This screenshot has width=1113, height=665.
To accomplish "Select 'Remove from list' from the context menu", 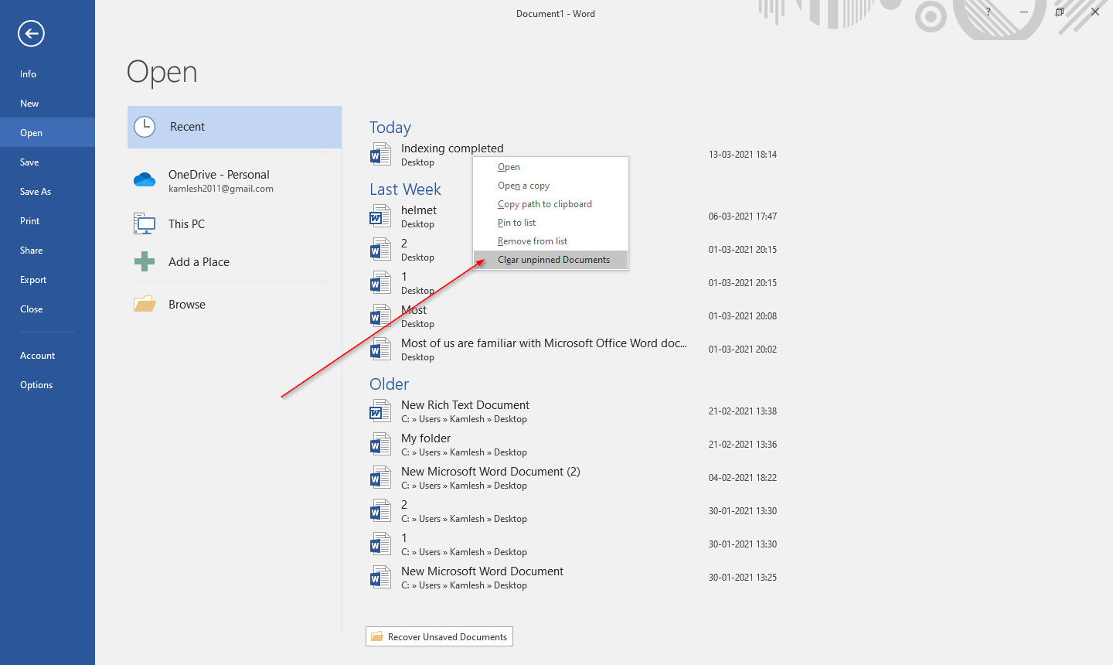I will [x=533, y=240].
